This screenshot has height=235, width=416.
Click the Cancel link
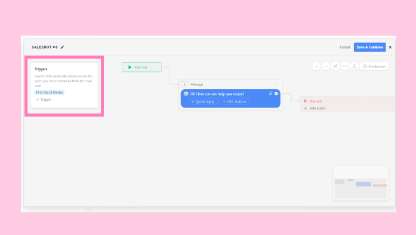point(345,47)
